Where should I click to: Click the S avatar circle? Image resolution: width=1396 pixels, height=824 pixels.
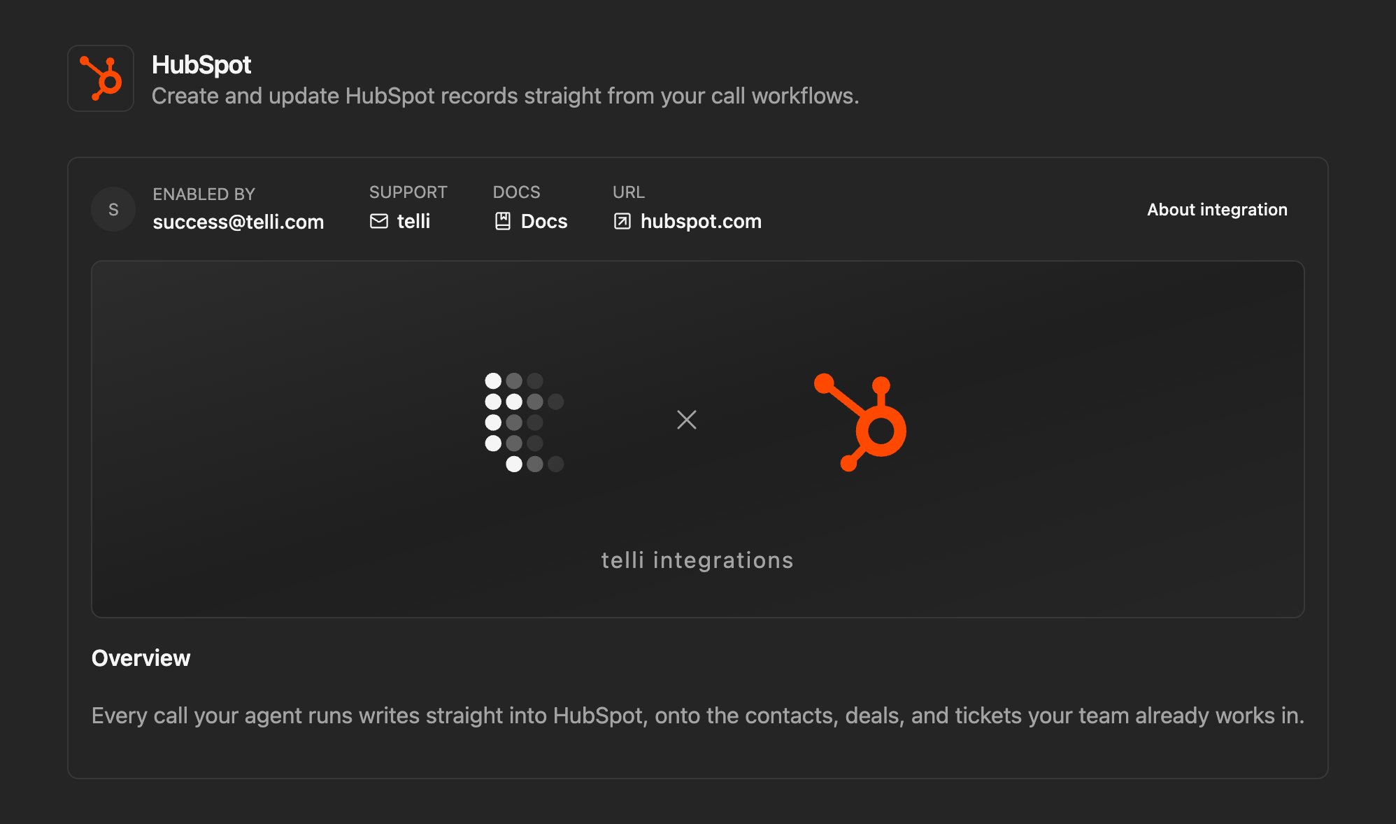click(x=113, y=209)
